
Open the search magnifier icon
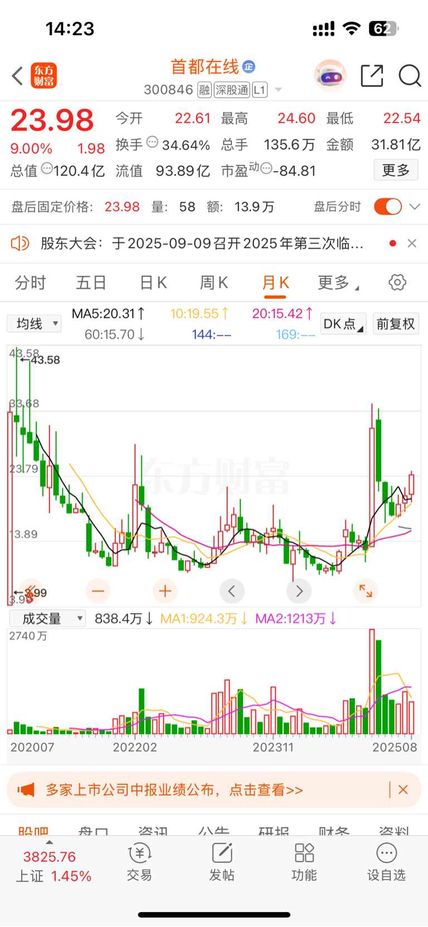click(x=410, y=75)
